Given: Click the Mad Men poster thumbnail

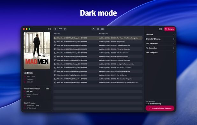Looking at the screenshot, I should pyautogui.click(x=37, y=51).
